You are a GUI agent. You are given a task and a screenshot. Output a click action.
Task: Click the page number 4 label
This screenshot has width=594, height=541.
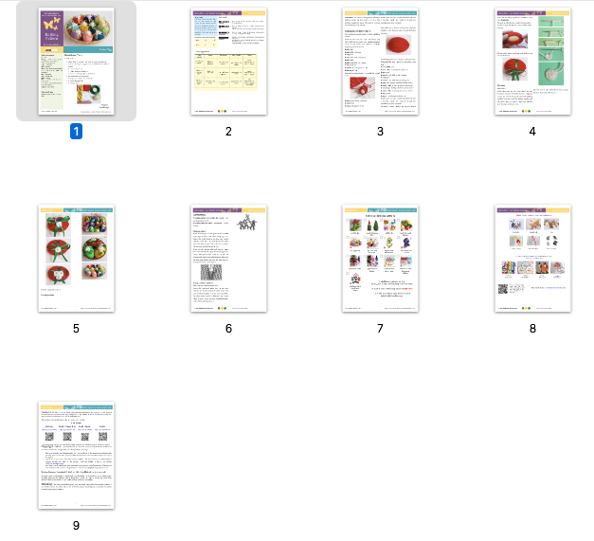click(x=532, y=132)
